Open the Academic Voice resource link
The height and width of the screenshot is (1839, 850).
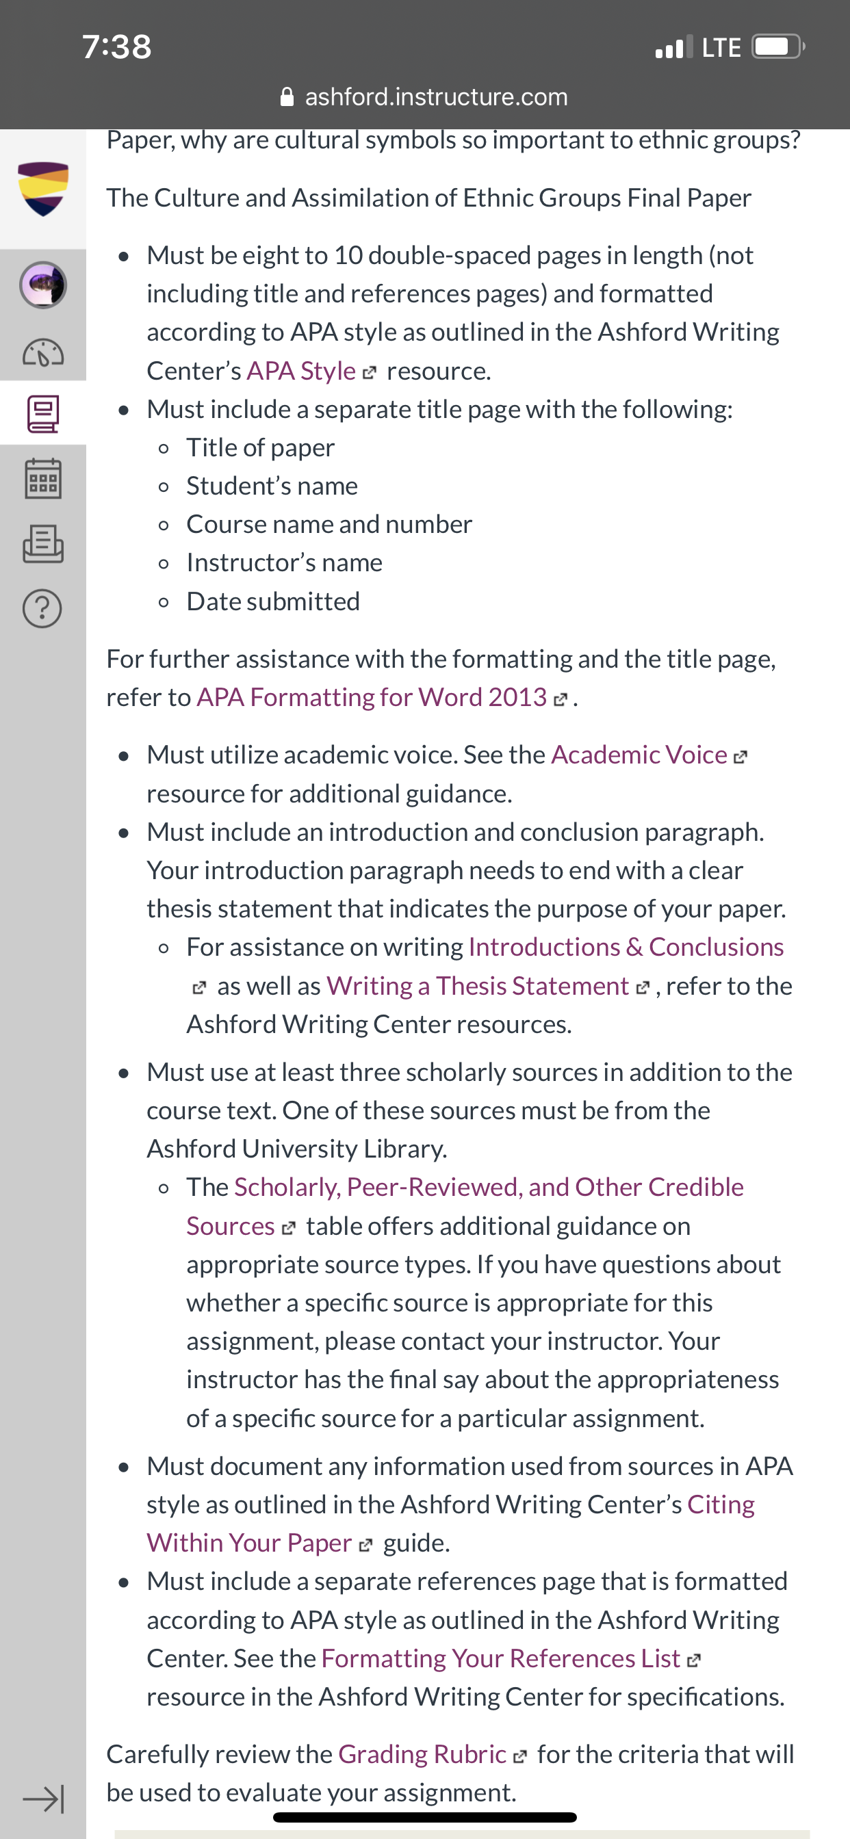[x=639, y=755]
